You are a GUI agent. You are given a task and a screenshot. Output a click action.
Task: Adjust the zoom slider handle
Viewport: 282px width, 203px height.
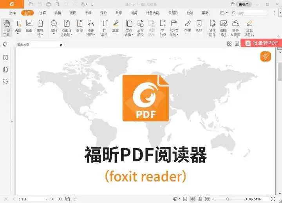point(227,199)
